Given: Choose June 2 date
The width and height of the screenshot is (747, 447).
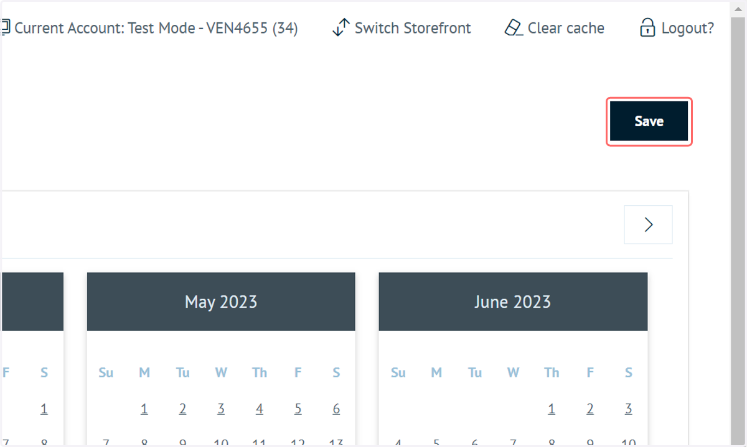Looking at the screenshot, I should 590,409.
